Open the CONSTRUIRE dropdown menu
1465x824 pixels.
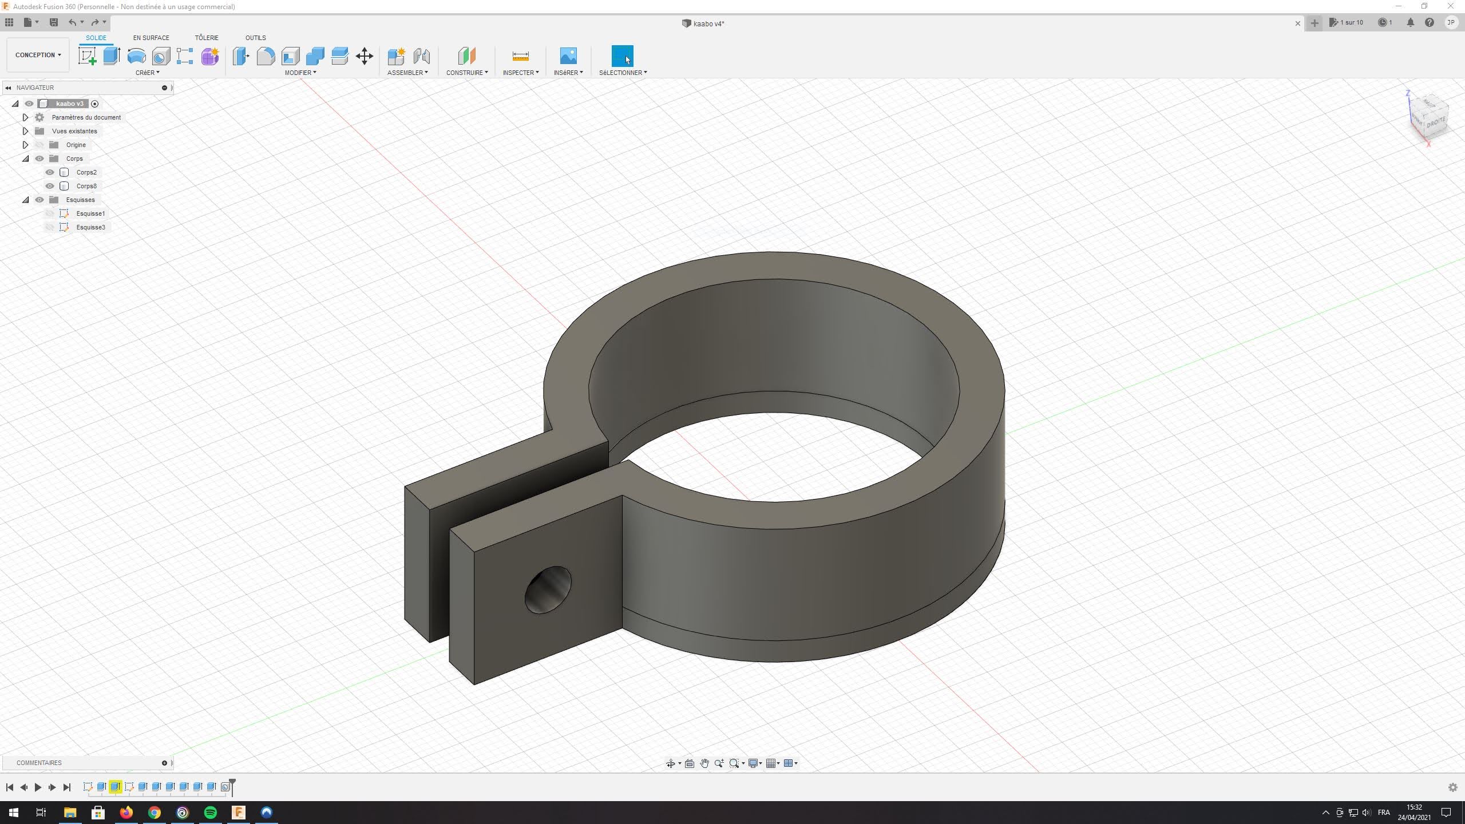[467, 73]
